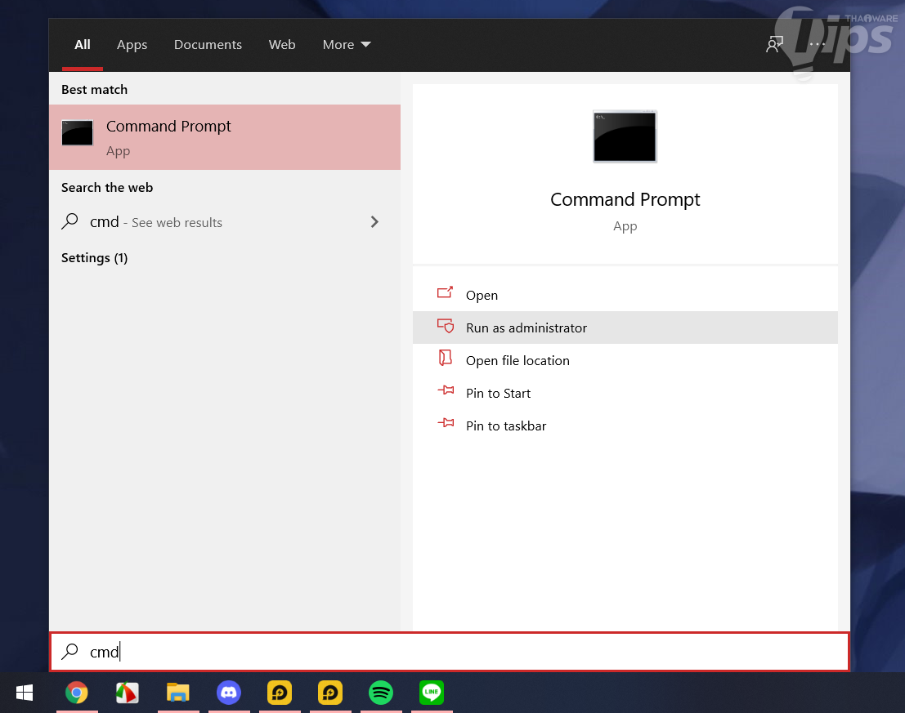Image resolution: width=905 pixels, height=713 pixels.
Task: Switch to the Documents tab
Action: 208,45
